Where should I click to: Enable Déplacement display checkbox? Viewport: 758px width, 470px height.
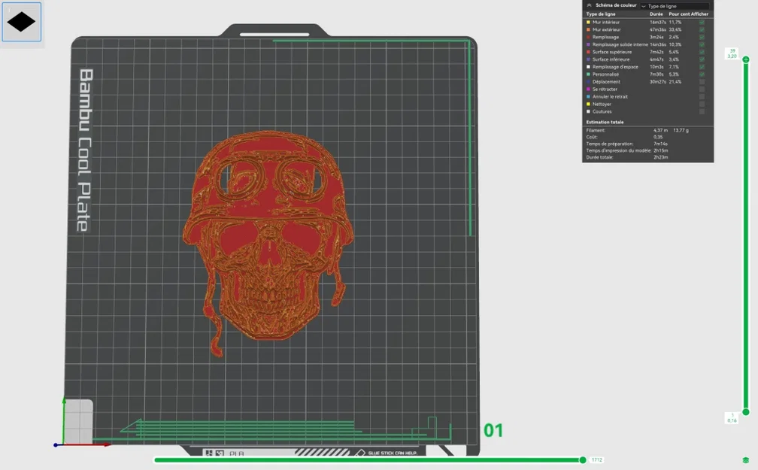(x=702, y=82)
